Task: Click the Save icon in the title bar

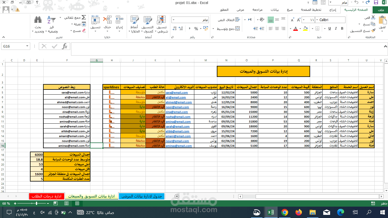Action: pos(376,3)
